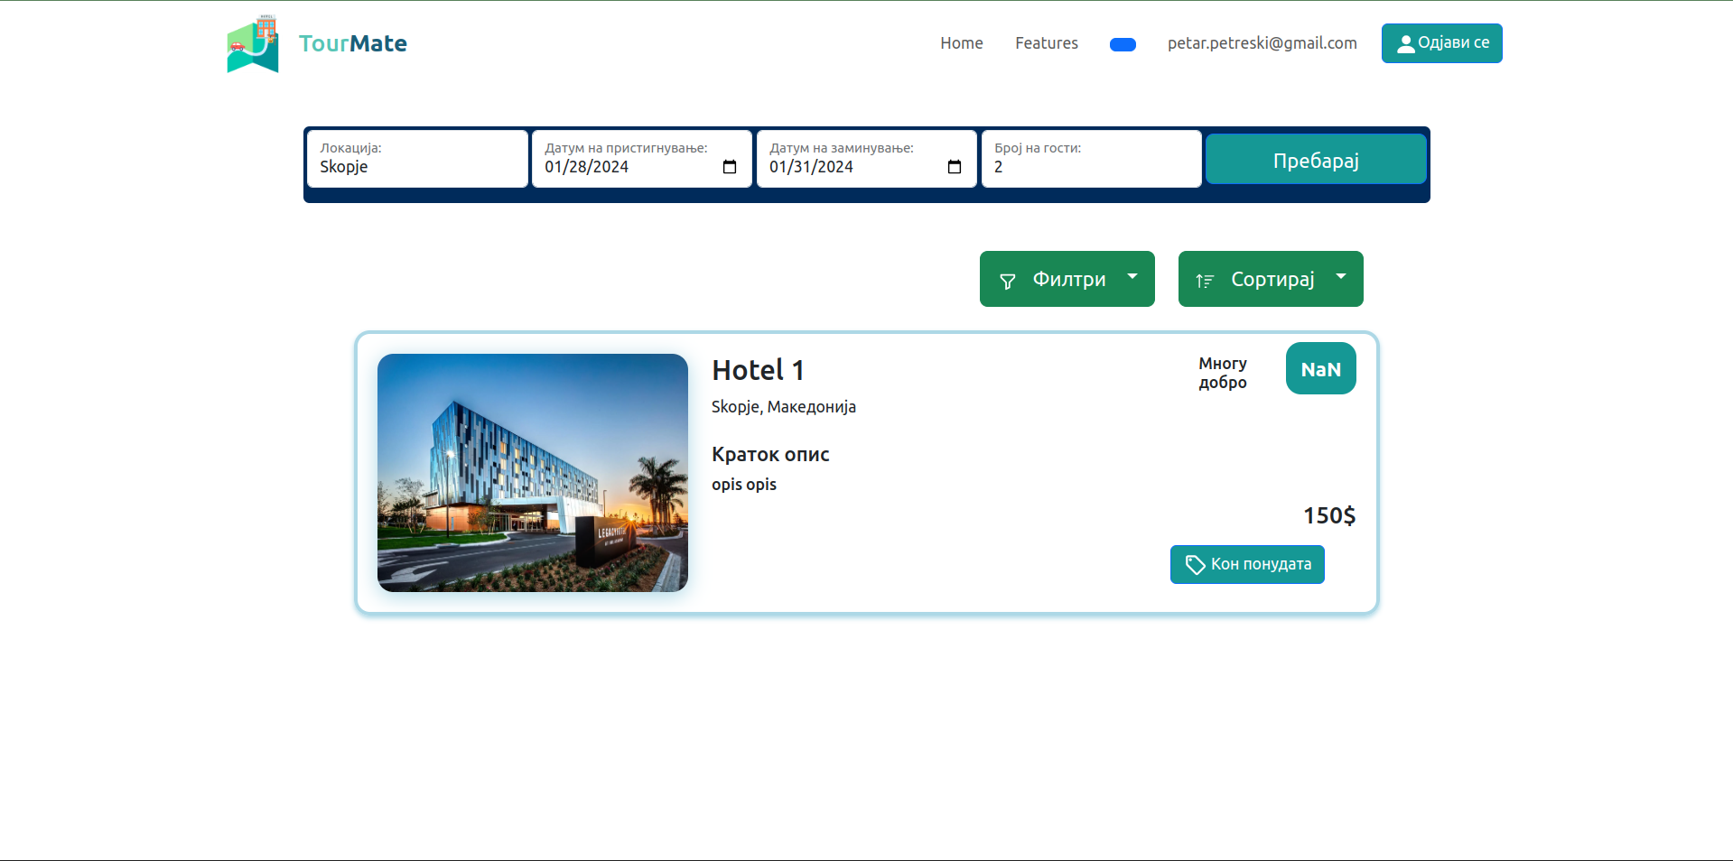This screenshot has height=861, width=1733.
Task: Focus the Број на гости field
Action: 1091,167
